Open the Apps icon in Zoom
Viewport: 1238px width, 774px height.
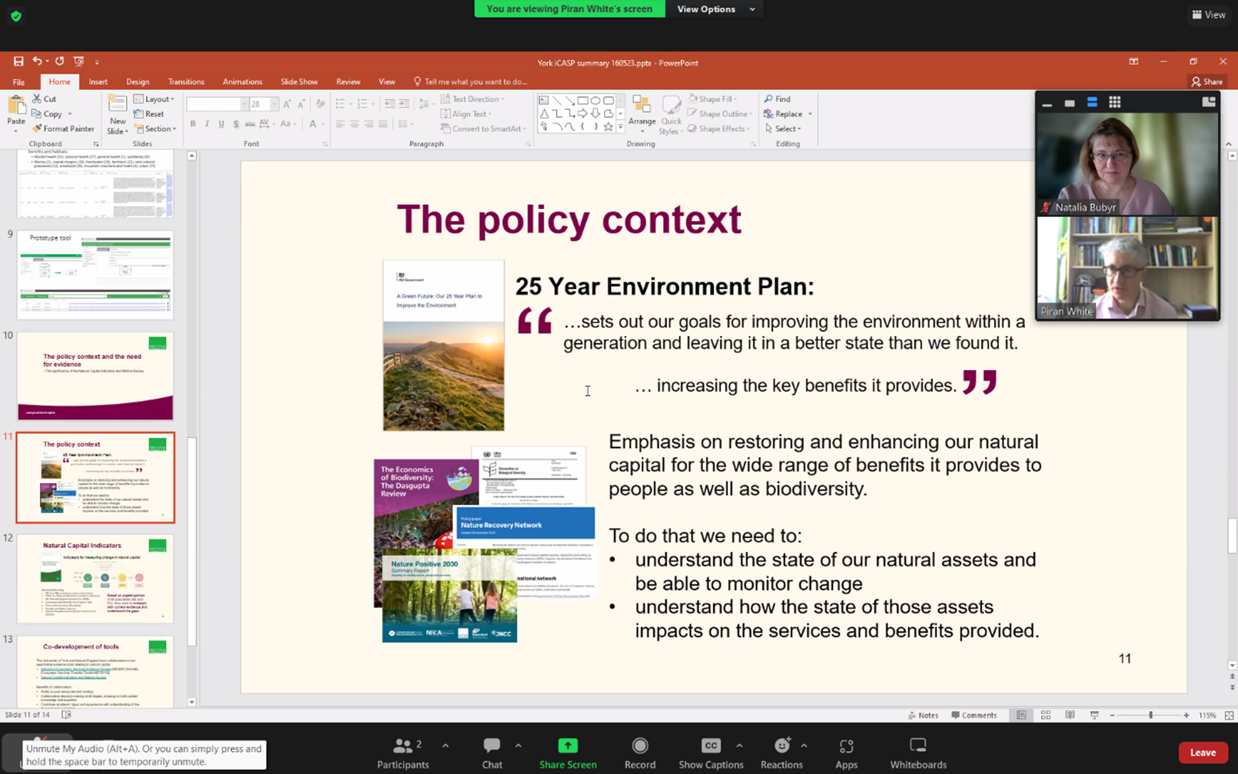846,746
